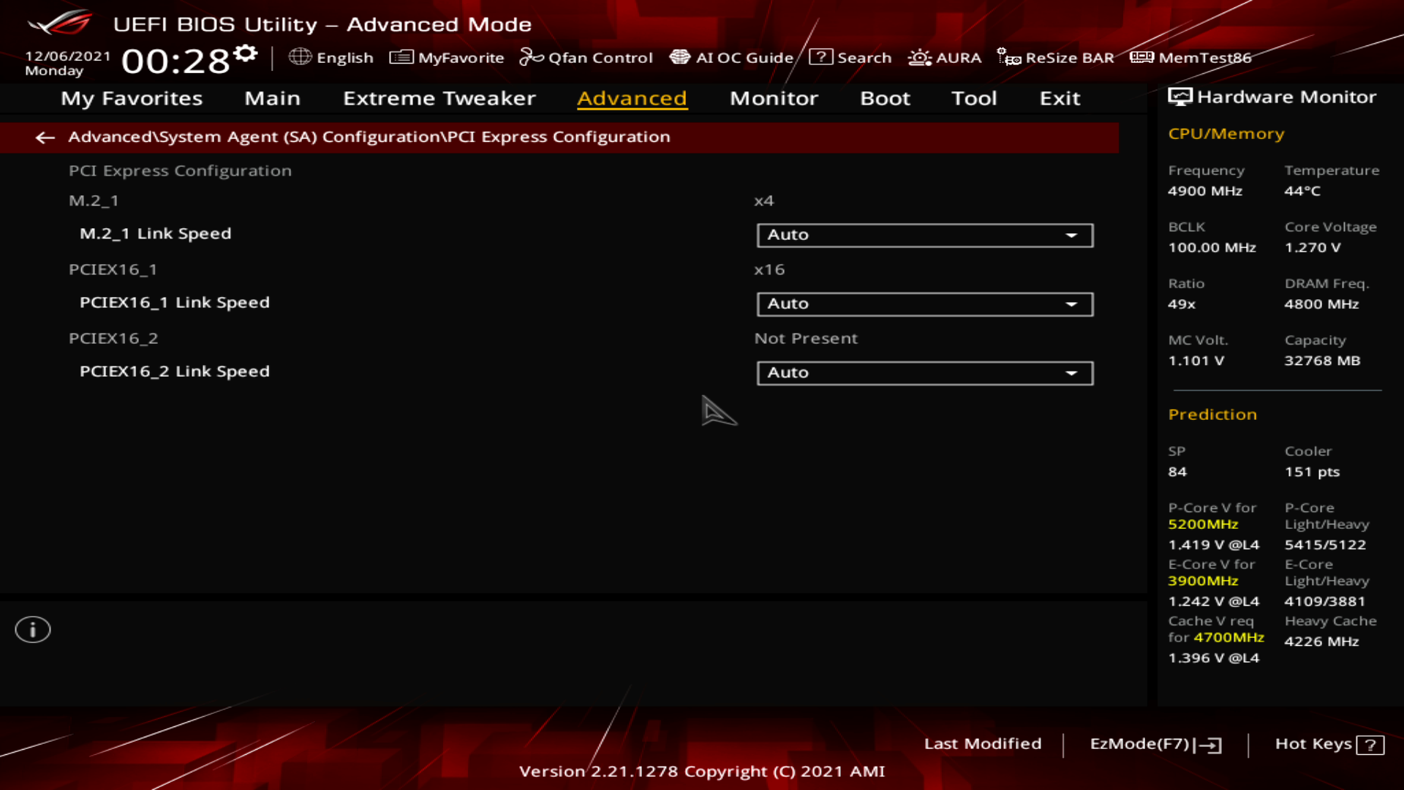The width and height of the screenshot is (1404, 790).
Task: Launch MemTest86 from top toolbar
Action: pos(1141,57)
